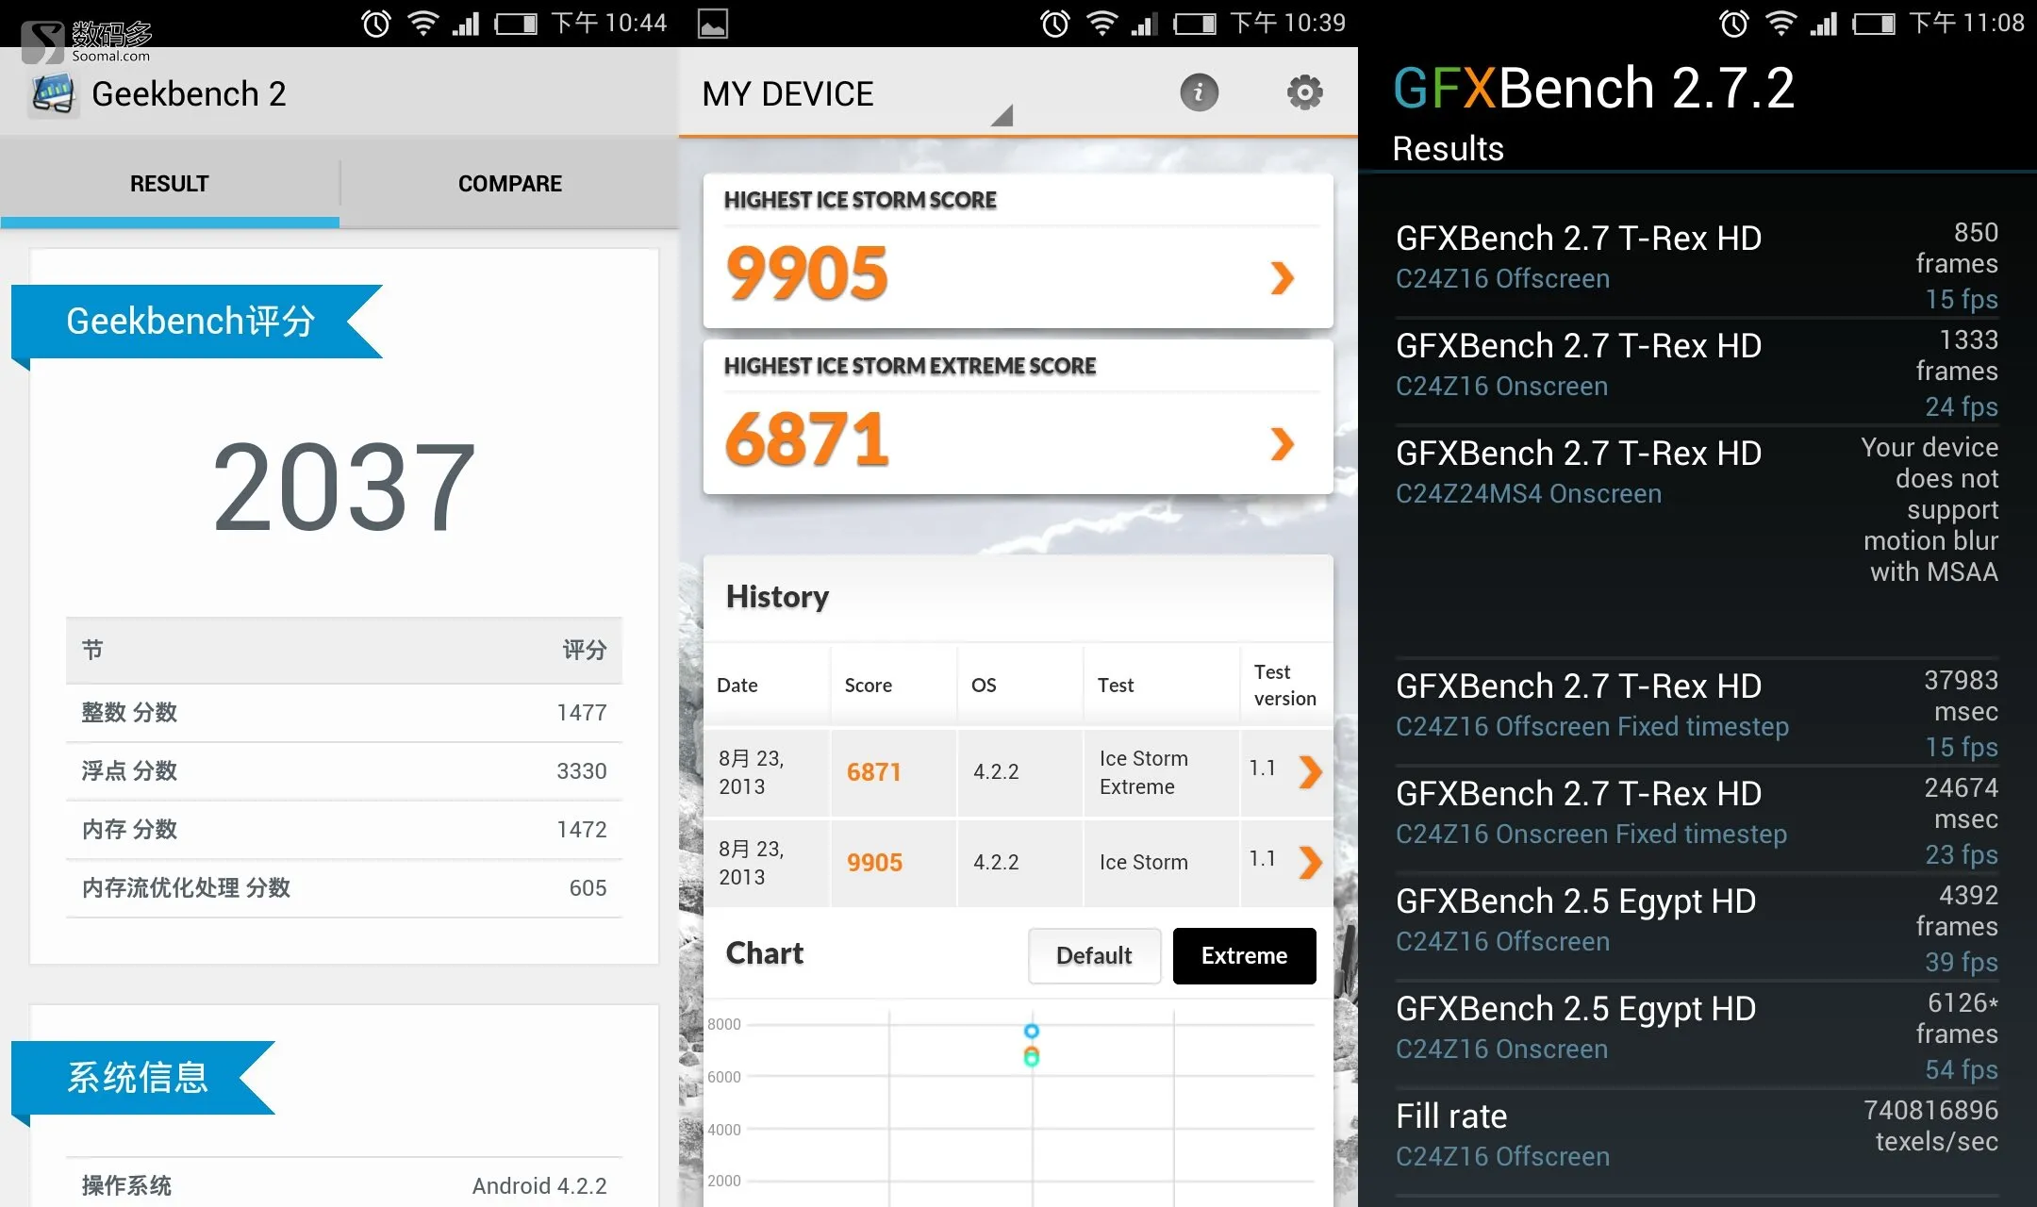2037x1207 pixels.
Task: Tap battery icon in GFXBench status bar
Action: (1874, 24)
